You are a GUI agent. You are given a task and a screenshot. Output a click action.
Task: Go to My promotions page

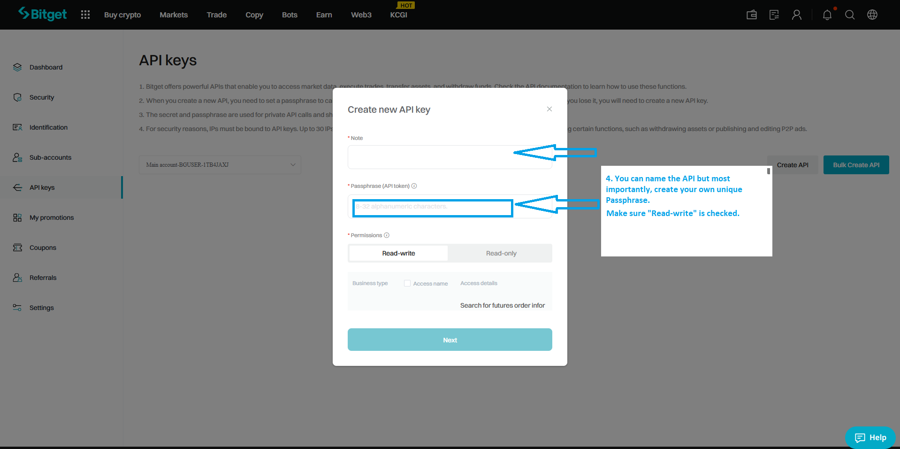pos(52,217)
